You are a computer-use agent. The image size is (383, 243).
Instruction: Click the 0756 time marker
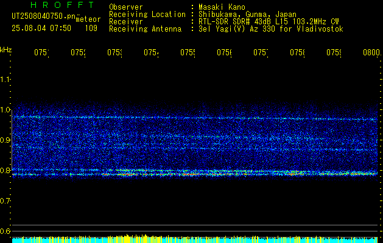[x=225, y=53]
